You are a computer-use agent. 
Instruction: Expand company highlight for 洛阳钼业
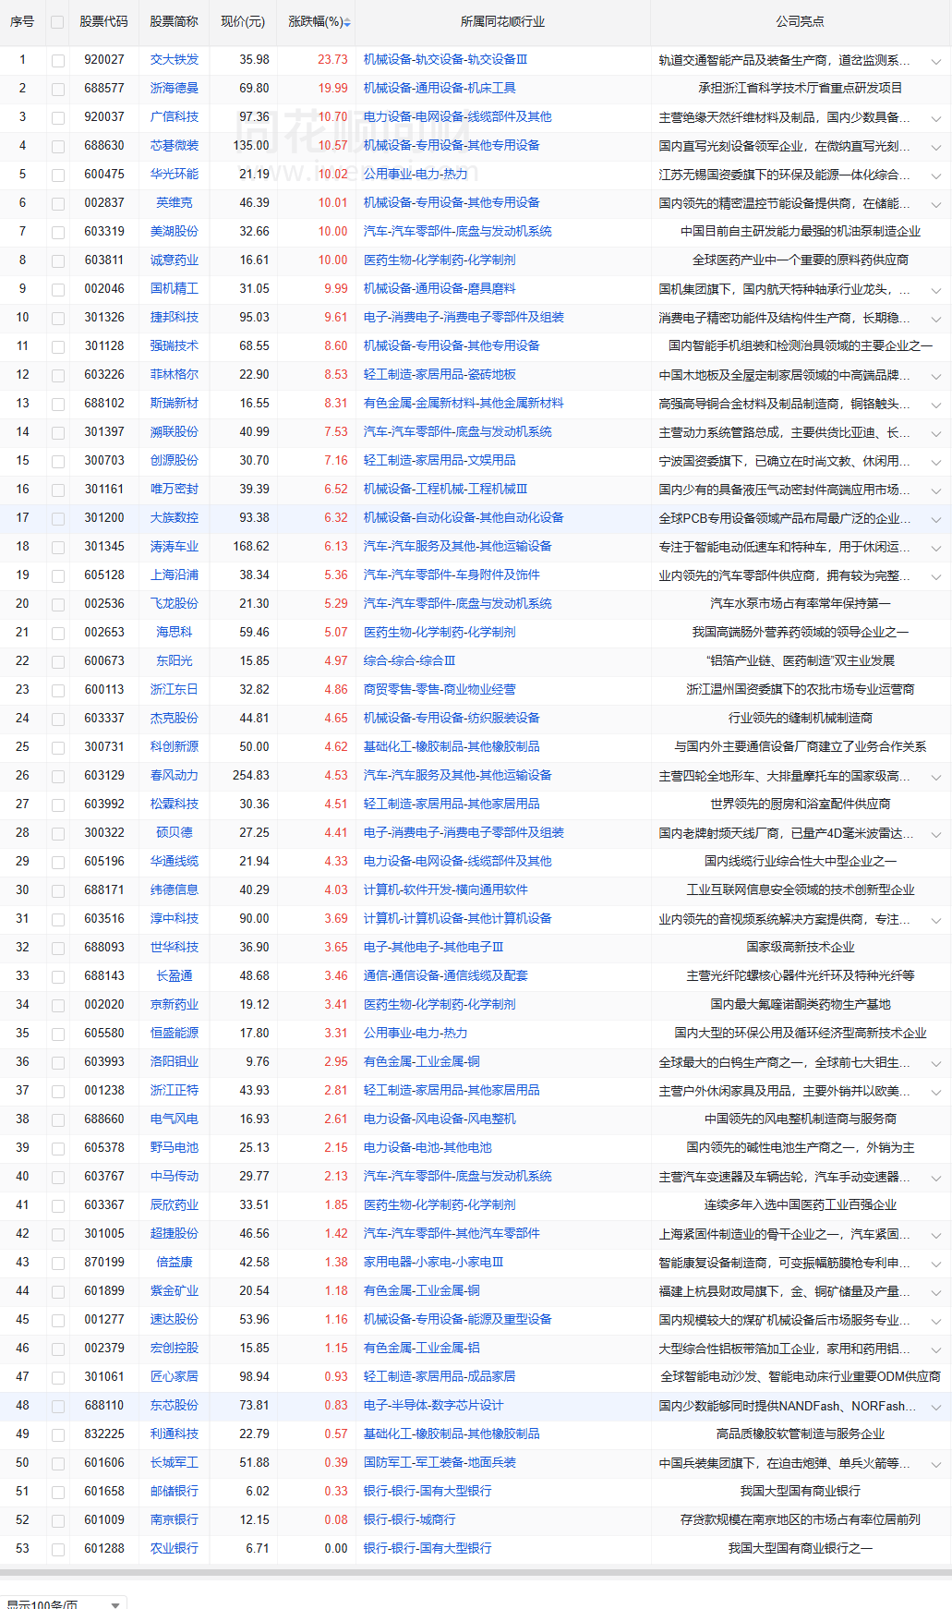pos(935,1064)
